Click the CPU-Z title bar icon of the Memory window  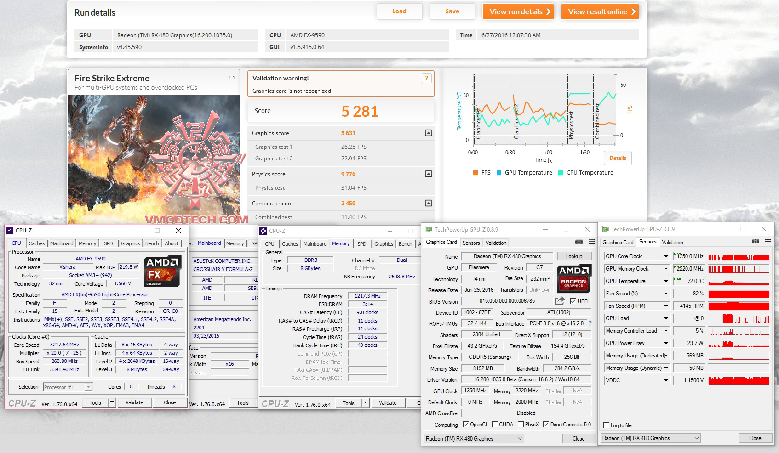[263, 231]
